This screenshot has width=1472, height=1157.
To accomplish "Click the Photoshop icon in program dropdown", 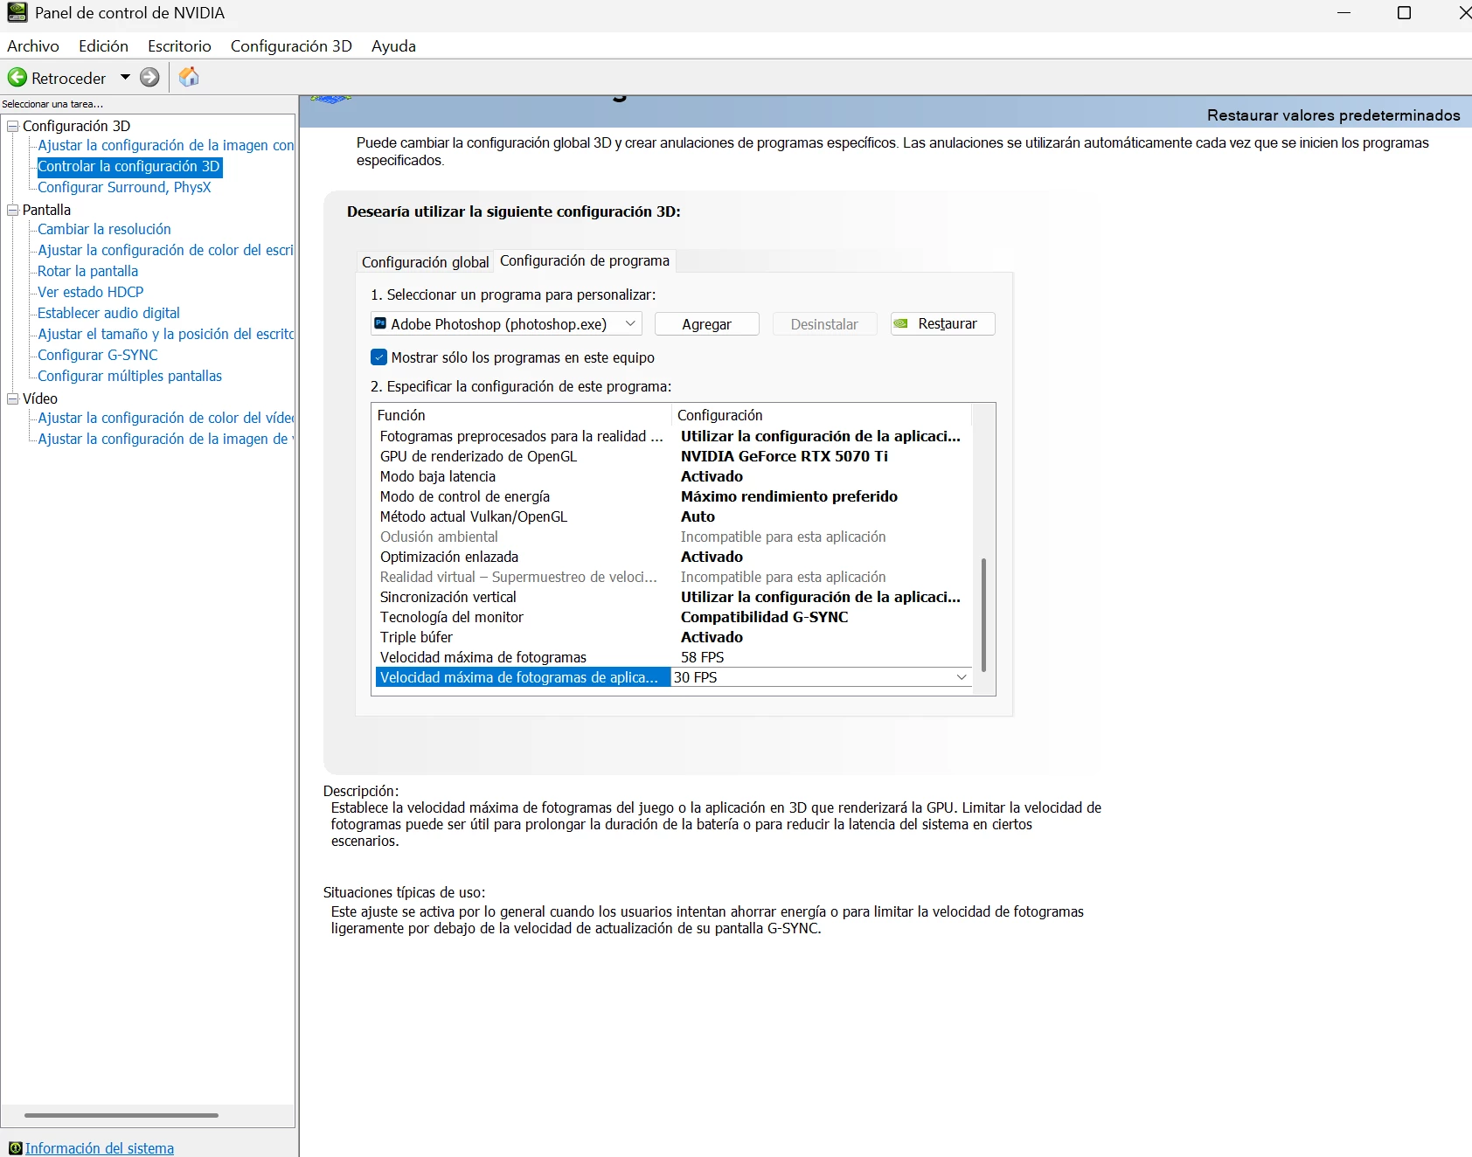I will [x=380, y=323].
